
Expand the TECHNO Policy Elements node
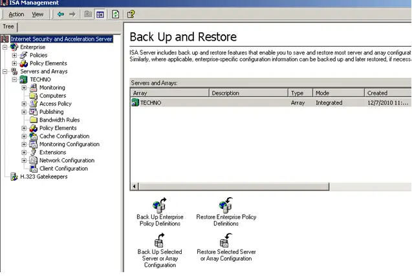(24, 128)
